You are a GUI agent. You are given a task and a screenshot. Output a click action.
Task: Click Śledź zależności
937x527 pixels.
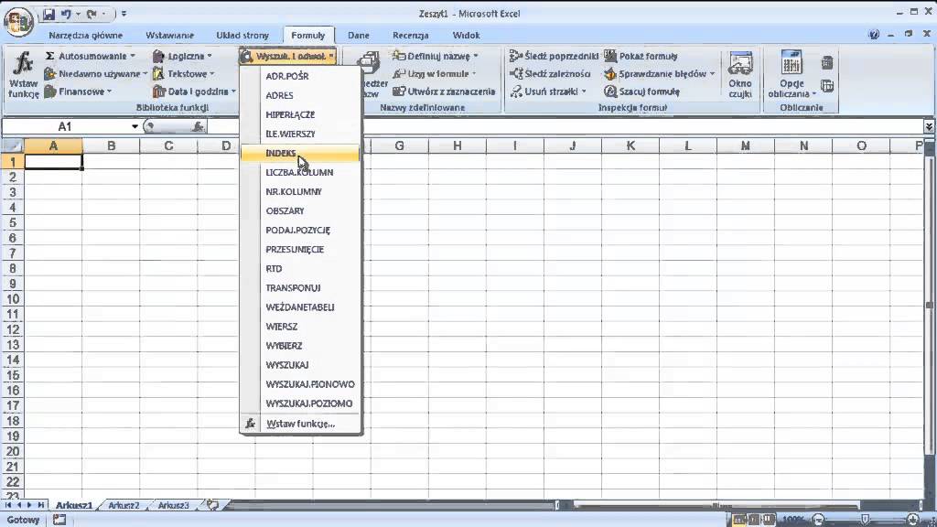pos(550,74)
